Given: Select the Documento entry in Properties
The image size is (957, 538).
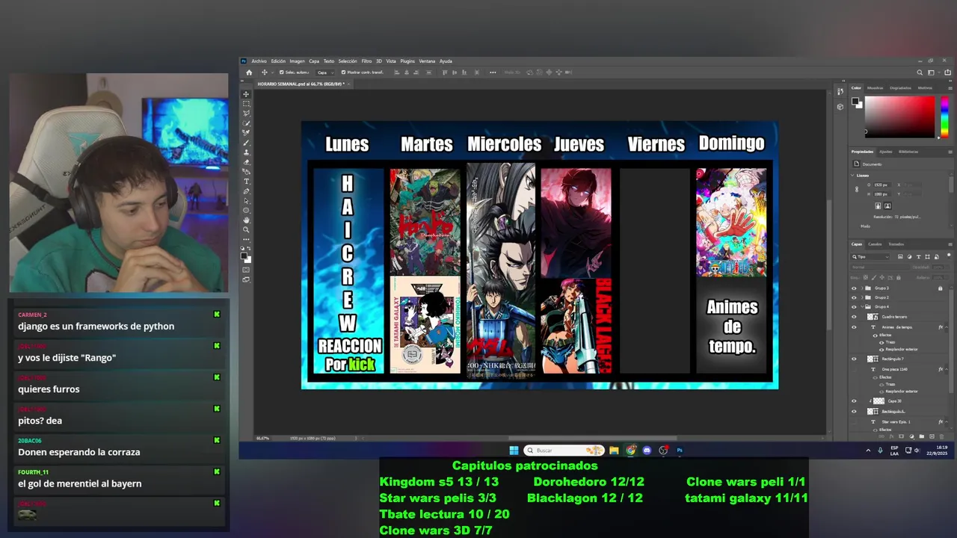Looking at the screenshot, I should pos(872,164).
